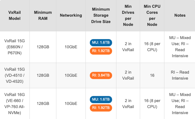Select the Min Drives per Node header
This screenshot has width=195, height=119.
(x=128, y=16)
